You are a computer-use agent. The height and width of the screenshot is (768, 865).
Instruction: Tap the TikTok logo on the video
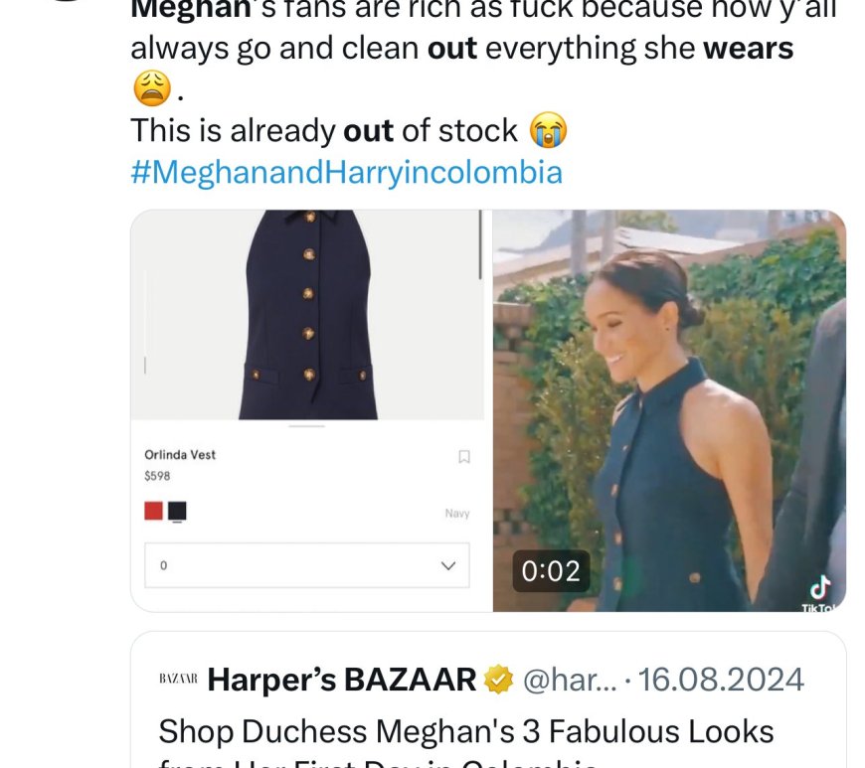pos(819,589)
